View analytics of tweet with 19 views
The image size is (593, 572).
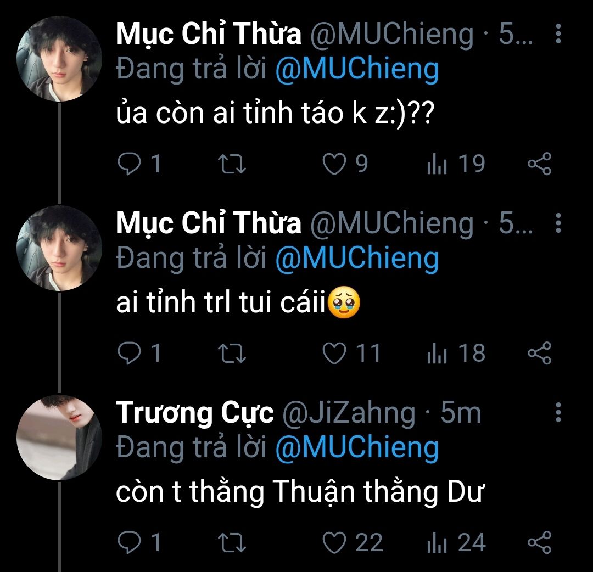click(435, 164)
